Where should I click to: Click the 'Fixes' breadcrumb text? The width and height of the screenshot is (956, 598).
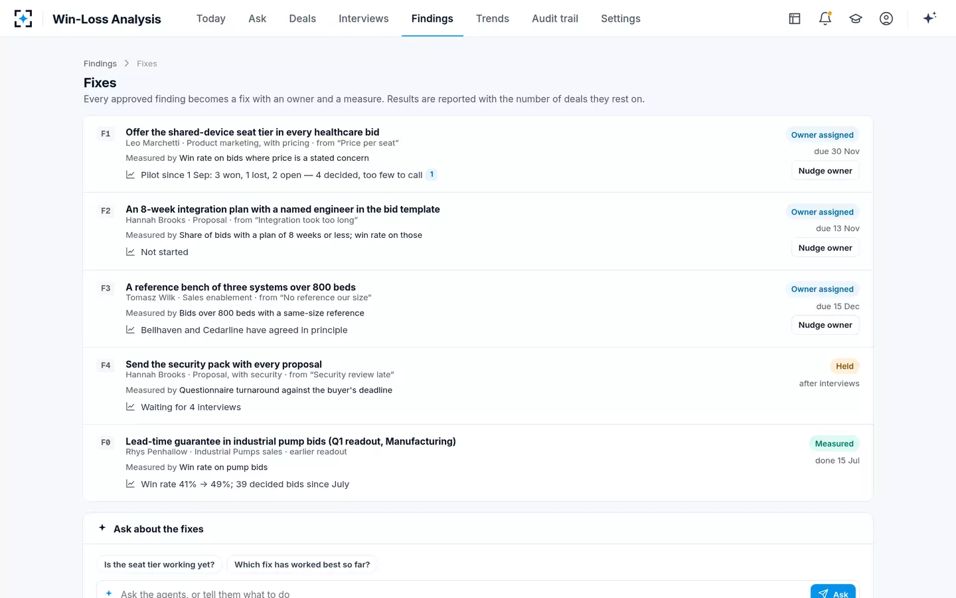click(147, 64)
